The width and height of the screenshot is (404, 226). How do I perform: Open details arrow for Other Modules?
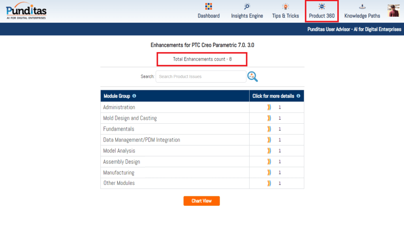click(269, 183)
